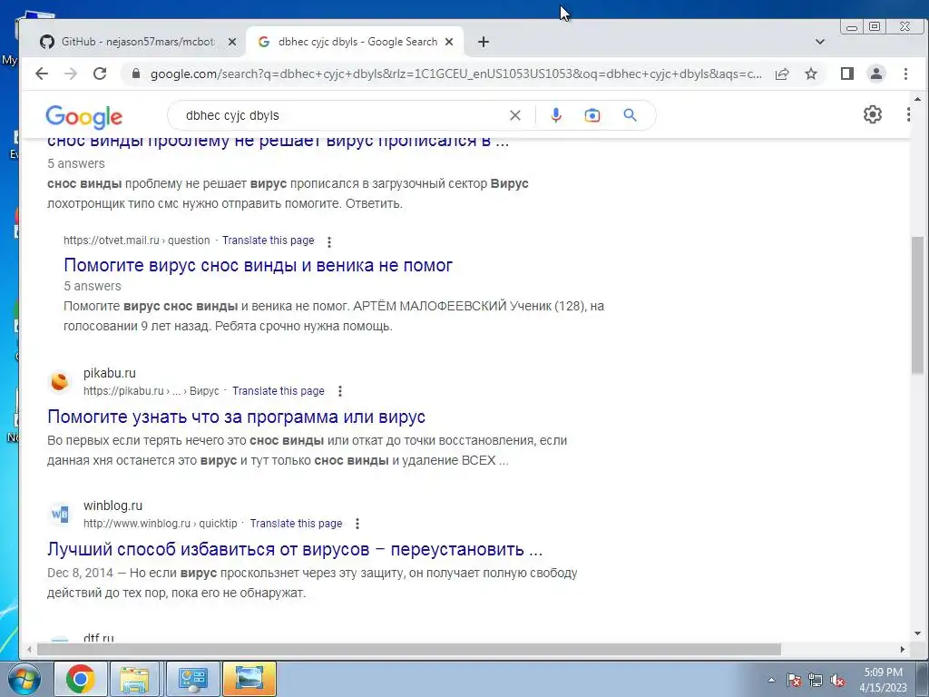Click Chrome in the taskbar
This screenshot has height=697, width=929.
(x=80, y=679)
